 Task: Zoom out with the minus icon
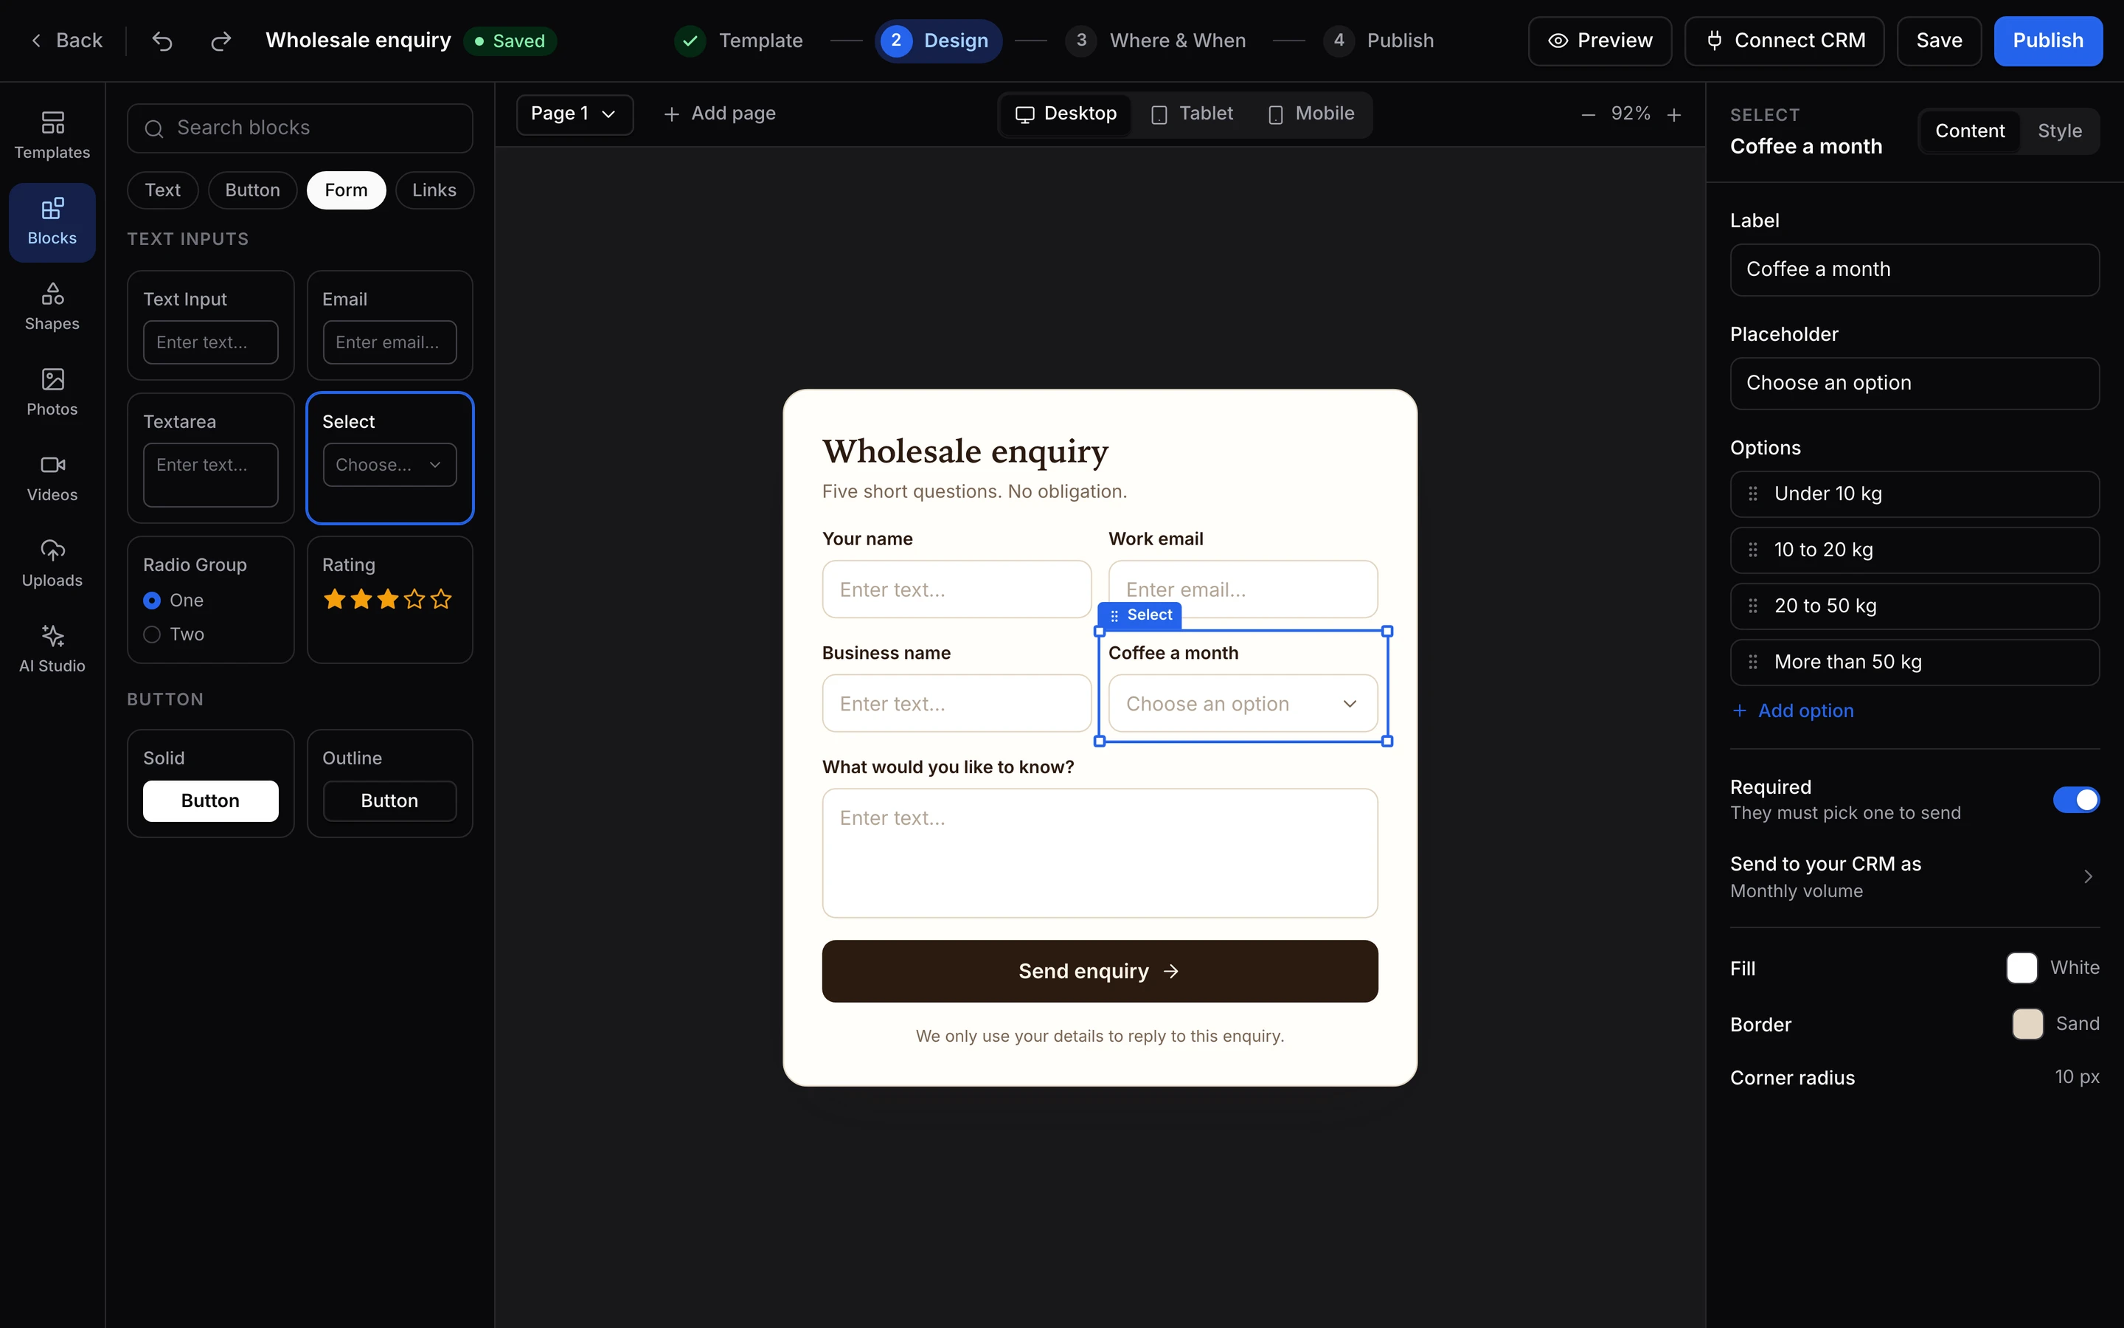[x=1588, y=115]
